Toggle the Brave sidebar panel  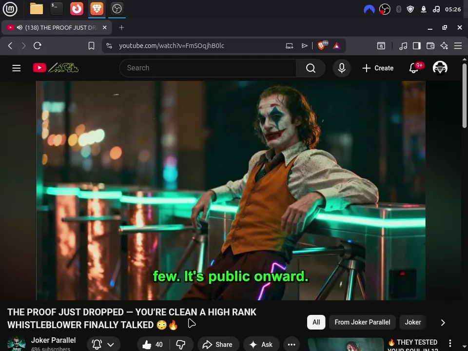point(417,46)
